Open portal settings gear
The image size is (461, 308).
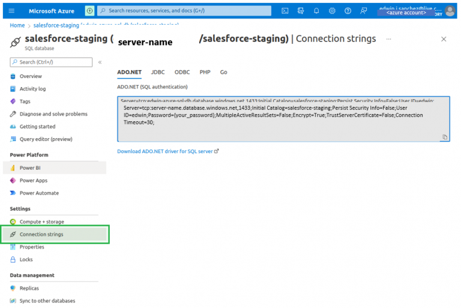click(332, 11)
